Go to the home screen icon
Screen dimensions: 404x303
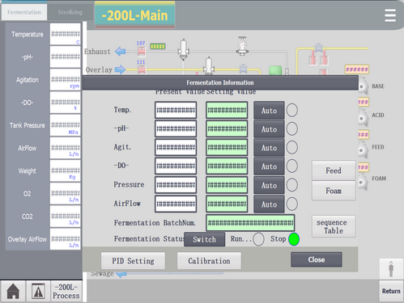(x=13, y=291)
